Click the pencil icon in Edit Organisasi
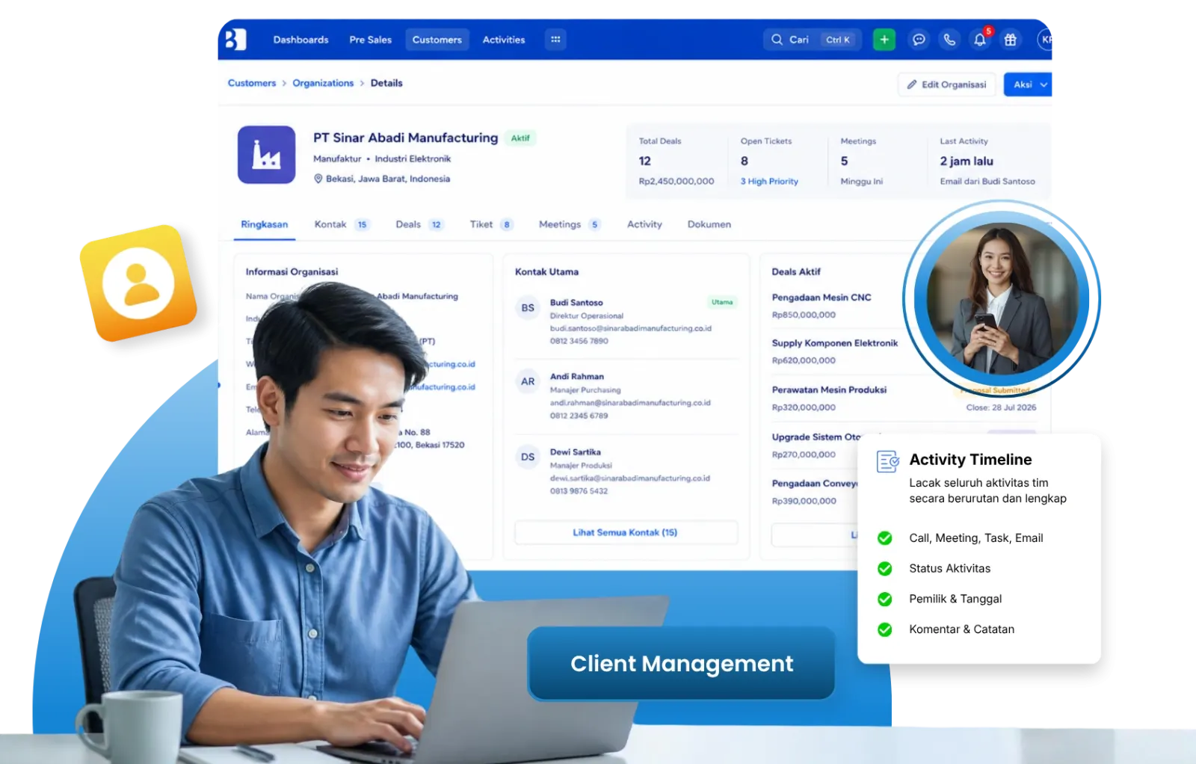The width and height of the screenshot is (1196, 764). pyautogui.click(x=912, y=84)
